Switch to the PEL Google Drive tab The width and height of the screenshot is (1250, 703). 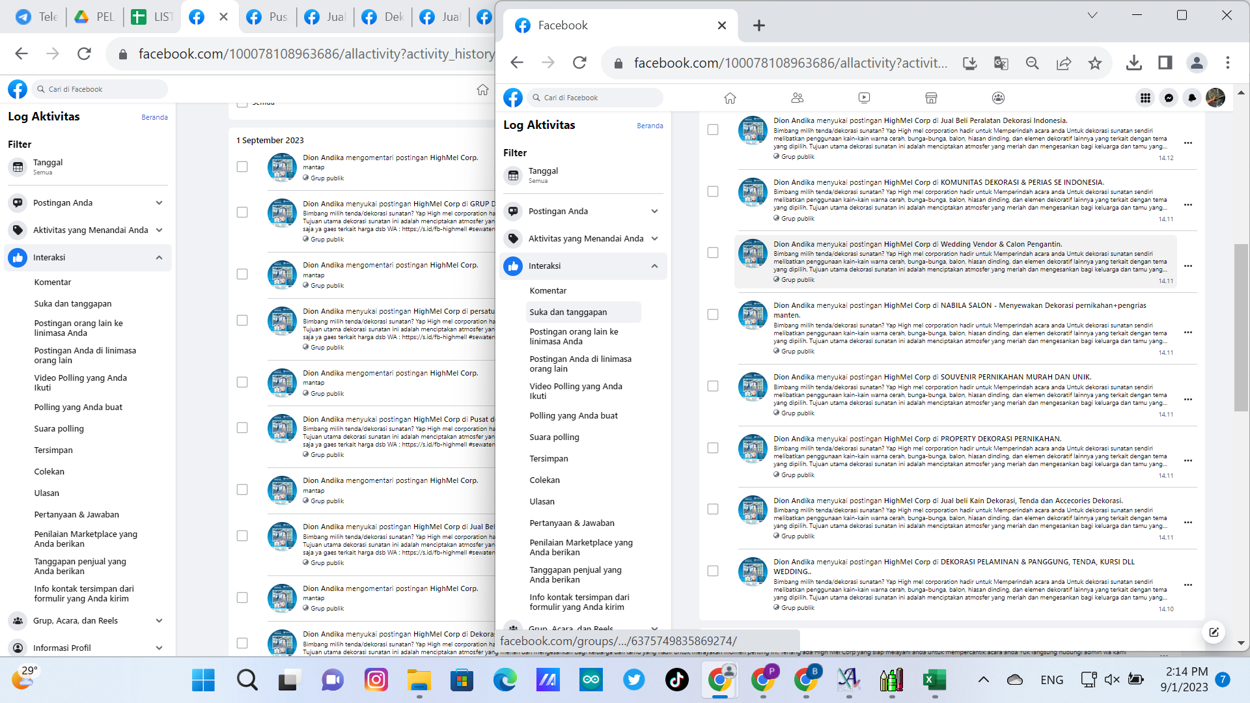[94, 17]
